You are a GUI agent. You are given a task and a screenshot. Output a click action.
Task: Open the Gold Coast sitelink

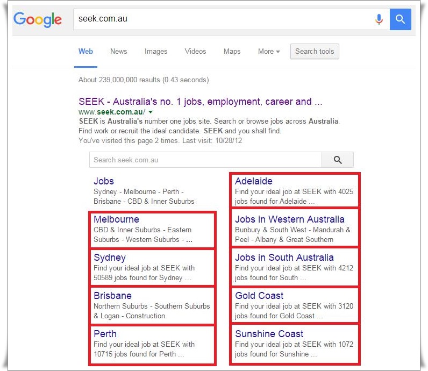(259, 296)
